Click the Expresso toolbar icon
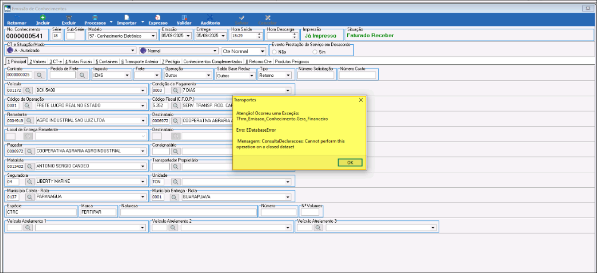The height and width of the screenshot is (273, 597). [158, 17]
